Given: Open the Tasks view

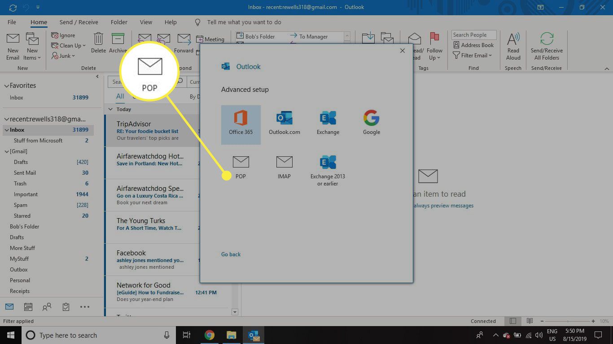Looking at the screenshot, I should coord(66,307).
